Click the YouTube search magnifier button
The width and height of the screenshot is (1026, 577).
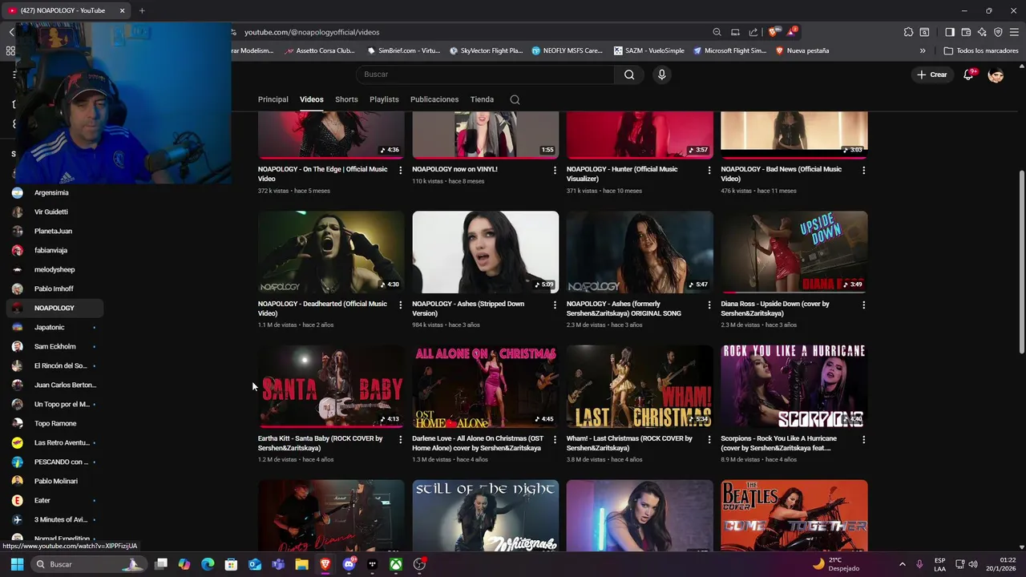pos(629,75)
